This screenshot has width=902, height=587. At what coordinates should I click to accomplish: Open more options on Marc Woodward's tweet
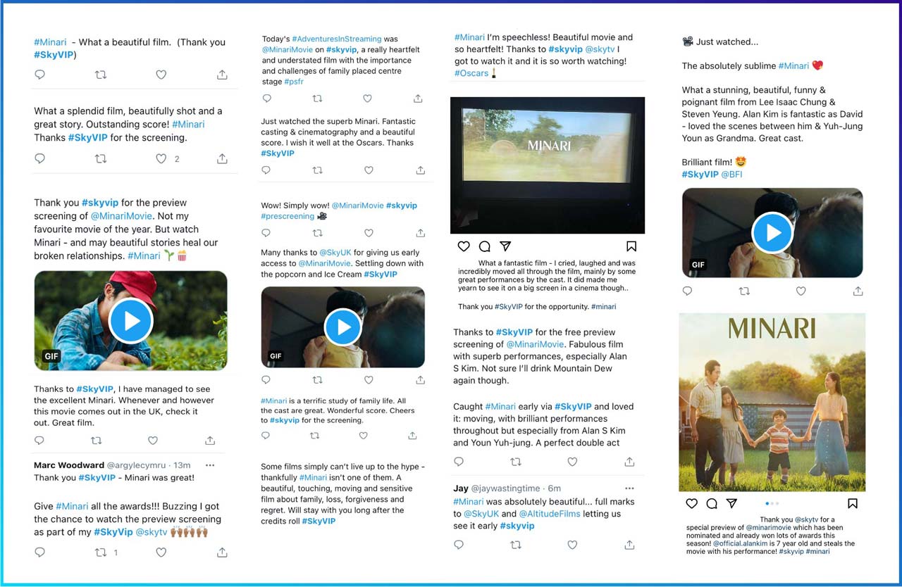pyautogui.click(x=209, y=465)
